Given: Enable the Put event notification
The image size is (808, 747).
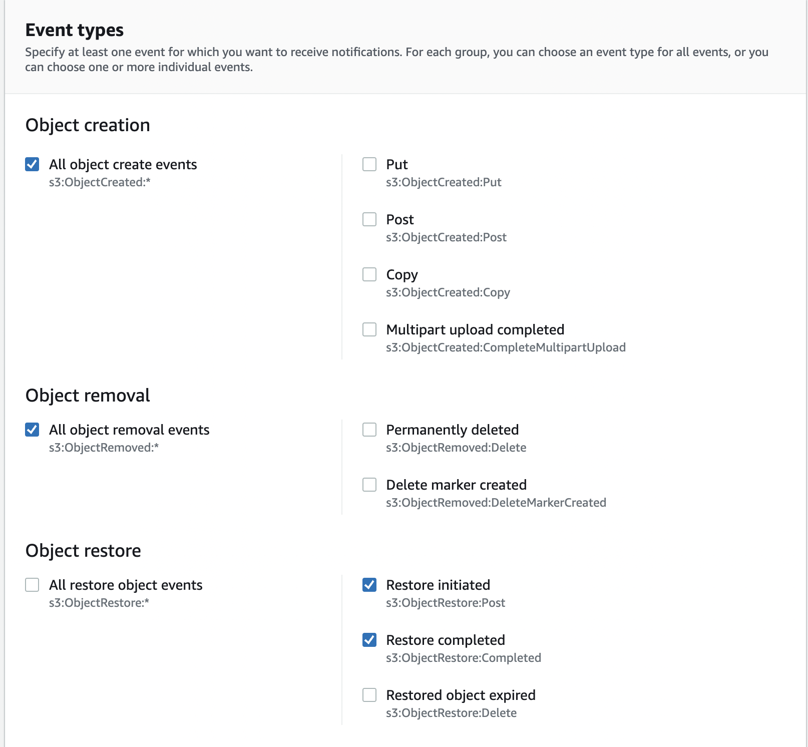Looking at the screenshot, I should (370, 164).
